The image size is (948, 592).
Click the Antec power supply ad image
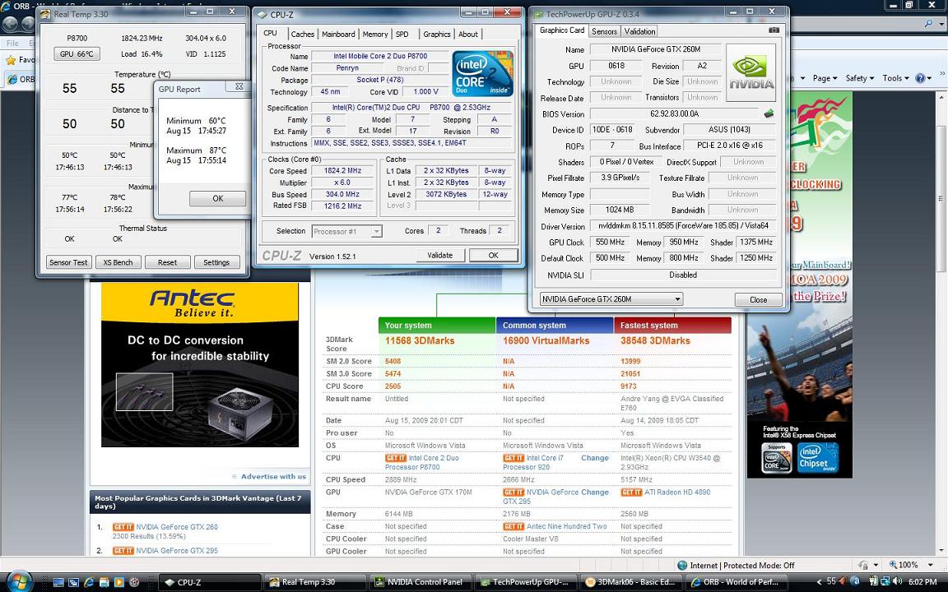point(199,365)
